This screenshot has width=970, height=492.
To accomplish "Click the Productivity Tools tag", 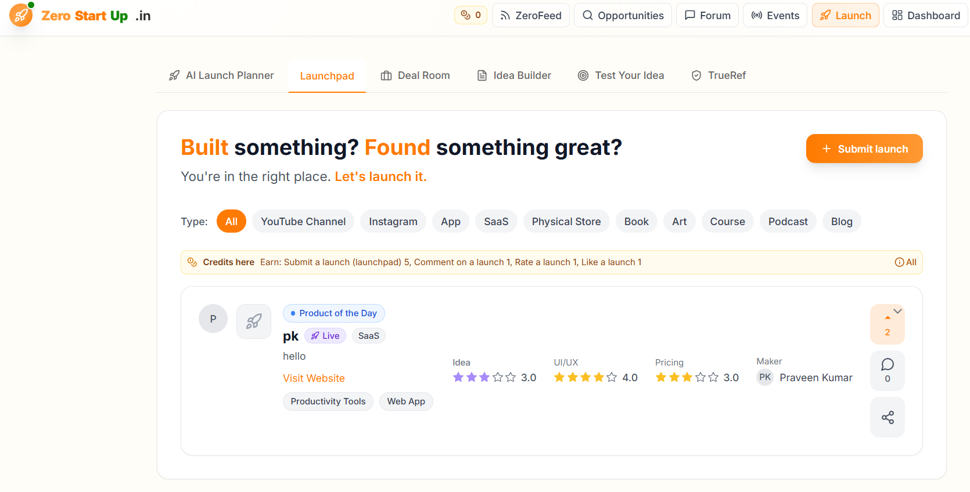I will tap(328, 401).
